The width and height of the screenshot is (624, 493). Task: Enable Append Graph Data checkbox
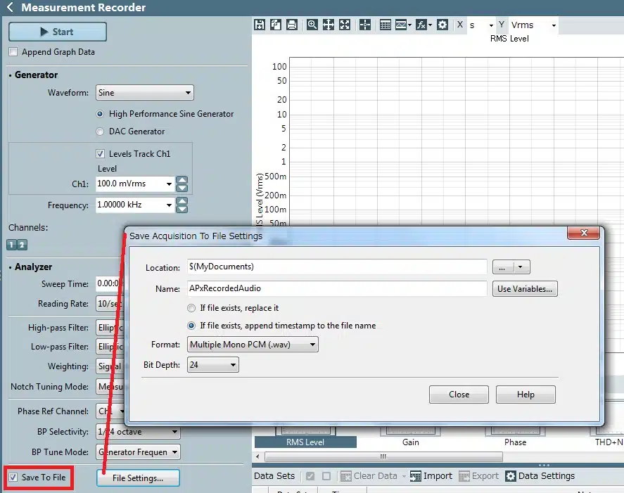point(13,52)
